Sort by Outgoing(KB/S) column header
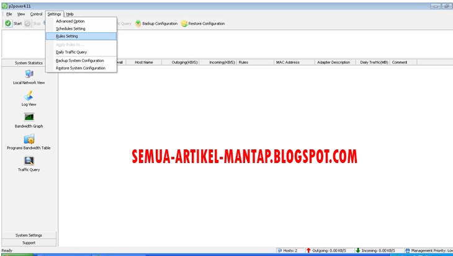This screenshot has width=453, height=256. click(x=181, y=63)
